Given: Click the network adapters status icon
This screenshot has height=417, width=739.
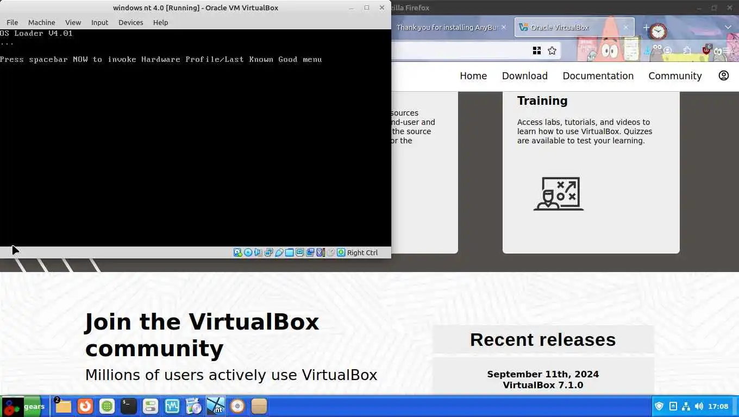Looking at the screenshot, I should pos(268,252).
